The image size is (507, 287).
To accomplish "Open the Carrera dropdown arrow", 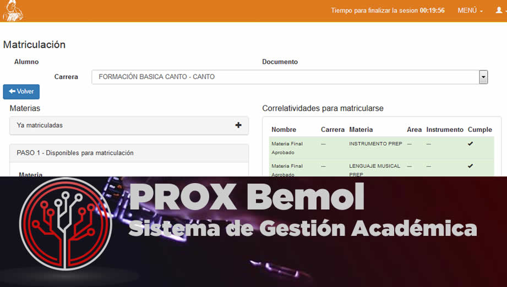I will click(483, 77).
